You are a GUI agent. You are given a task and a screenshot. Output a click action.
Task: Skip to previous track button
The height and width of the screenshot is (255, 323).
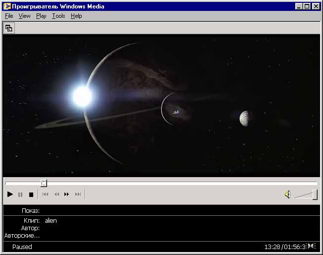(45, 194)
